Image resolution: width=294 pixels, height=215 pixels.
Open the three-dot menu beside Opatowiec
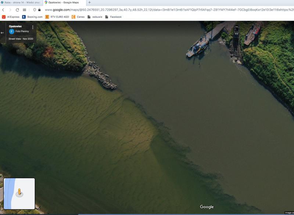[33, 27]
